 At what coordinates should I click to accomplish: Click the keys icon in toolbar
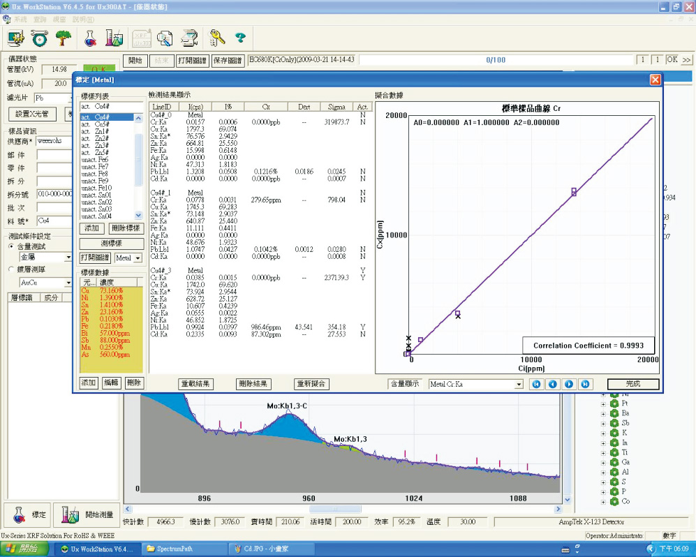pyautogui.click(x=216, y=38)
